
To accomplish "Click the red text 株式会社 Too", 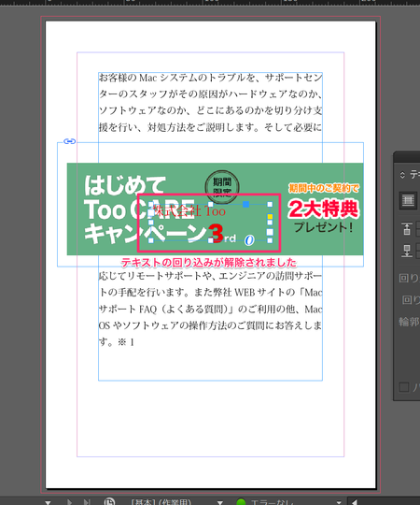I will click(189, 211).
